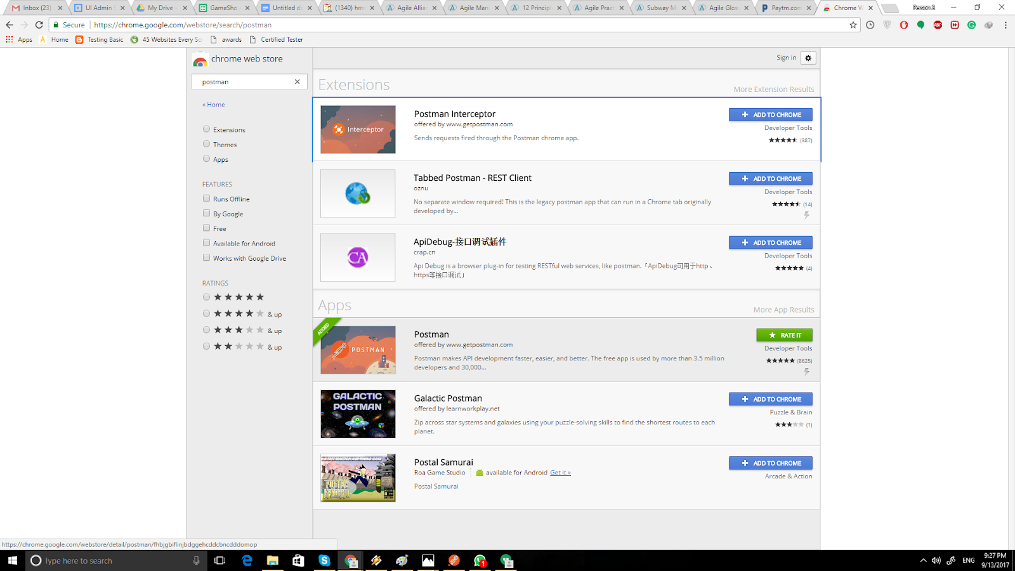Viewport: 1015px width, 571px height.
Task: Open Microsoft Store from the taskbar
Action: tap(298, 560)
